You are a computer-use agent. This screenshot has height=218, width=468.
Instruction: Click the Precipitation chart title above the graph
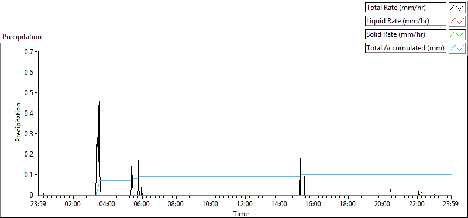22,37
